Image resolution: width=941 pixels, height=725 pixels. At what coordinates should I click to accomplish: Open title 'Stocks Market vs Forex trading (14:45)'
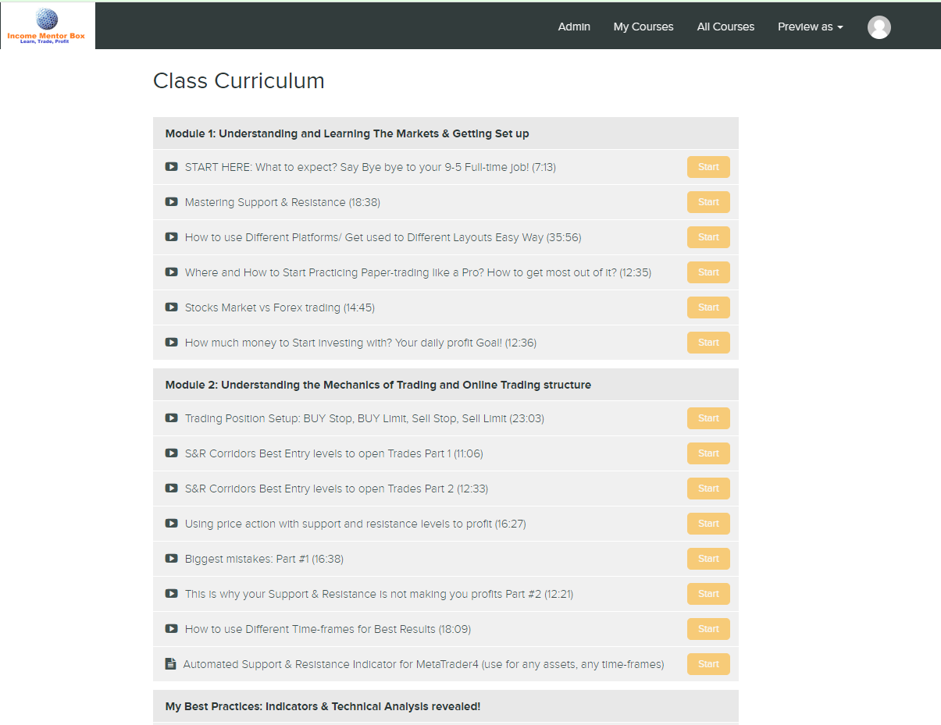click(x=280, y=307)
